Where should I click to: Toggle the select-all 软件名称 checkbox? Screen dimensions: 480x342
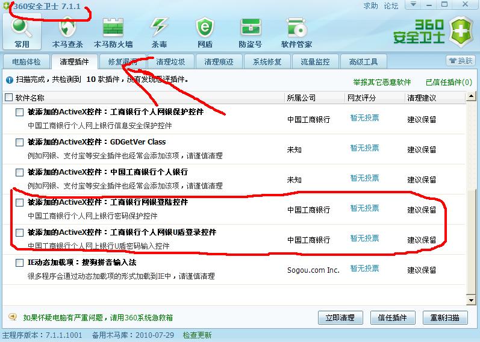(8, 98)
